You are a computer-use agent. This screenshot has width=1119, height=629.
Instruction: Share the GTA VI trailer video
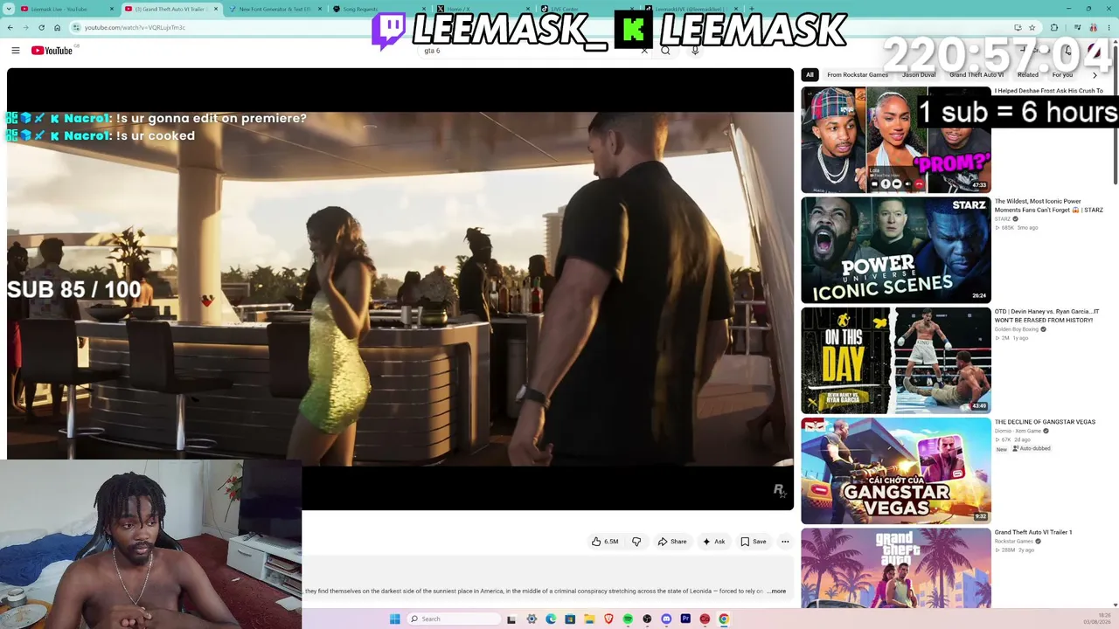point(672,542)
